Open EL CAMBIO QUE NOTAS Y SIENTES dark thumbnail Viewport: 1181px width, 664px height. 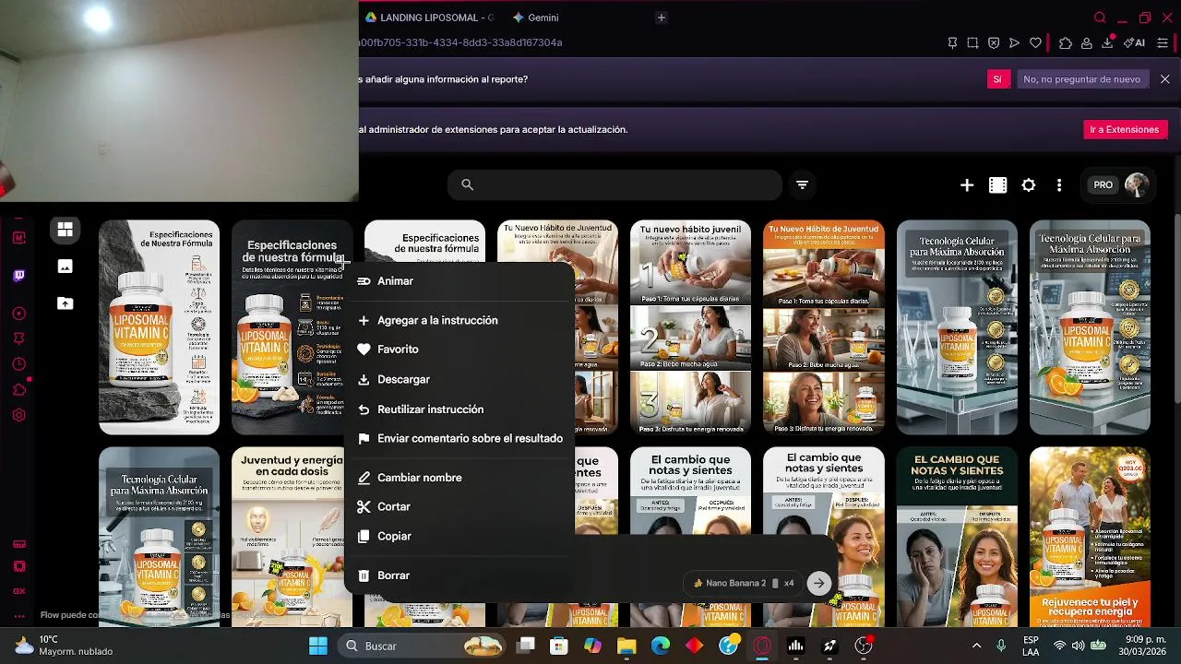tap(957, 537)
